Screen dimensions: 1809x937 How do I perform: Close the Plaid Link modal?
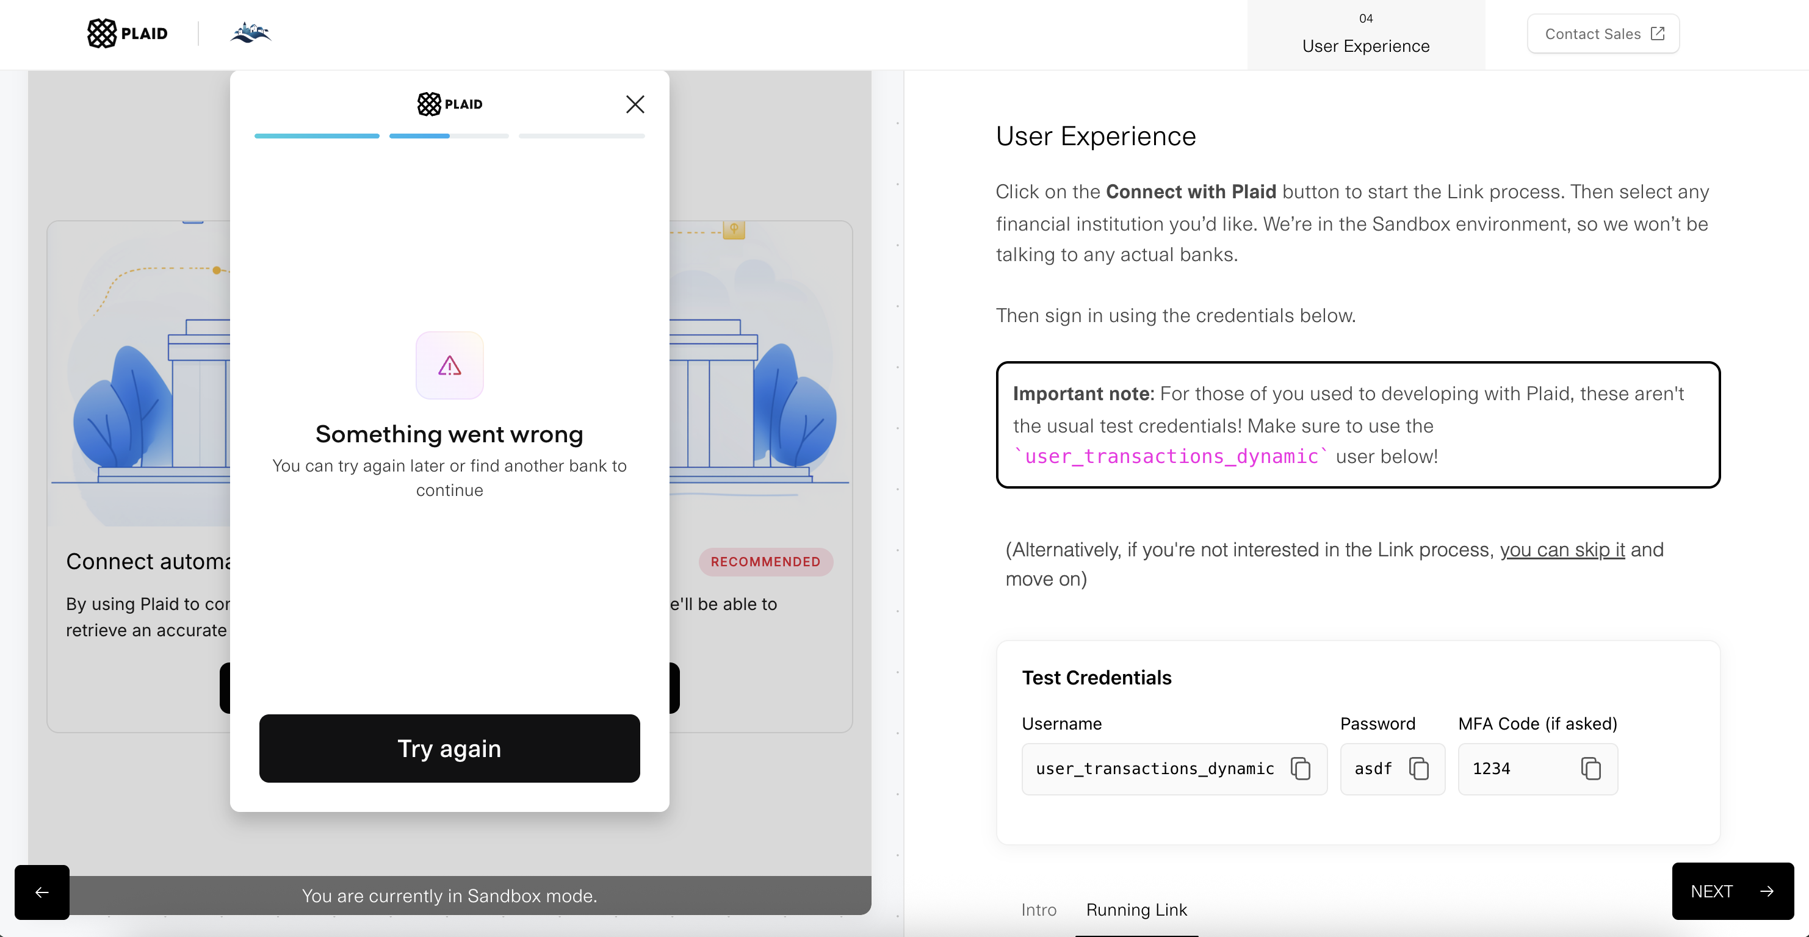coord(635,104)
